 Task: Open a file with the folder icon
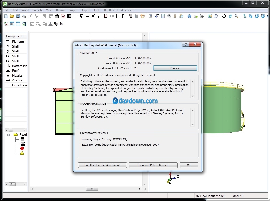click(12, 16)
